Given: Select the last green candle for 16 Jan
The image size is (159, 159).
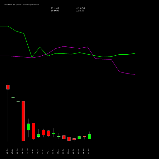Looking at the screenshot, I should [x=89, y=136].
